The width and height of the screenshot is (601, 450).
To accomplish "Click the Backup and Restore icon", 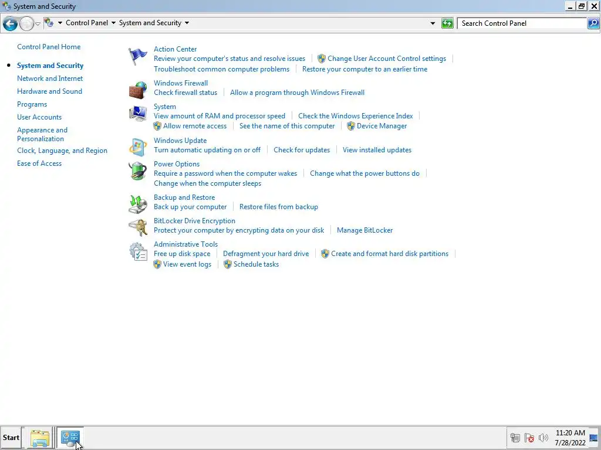I will click(137, 204).
